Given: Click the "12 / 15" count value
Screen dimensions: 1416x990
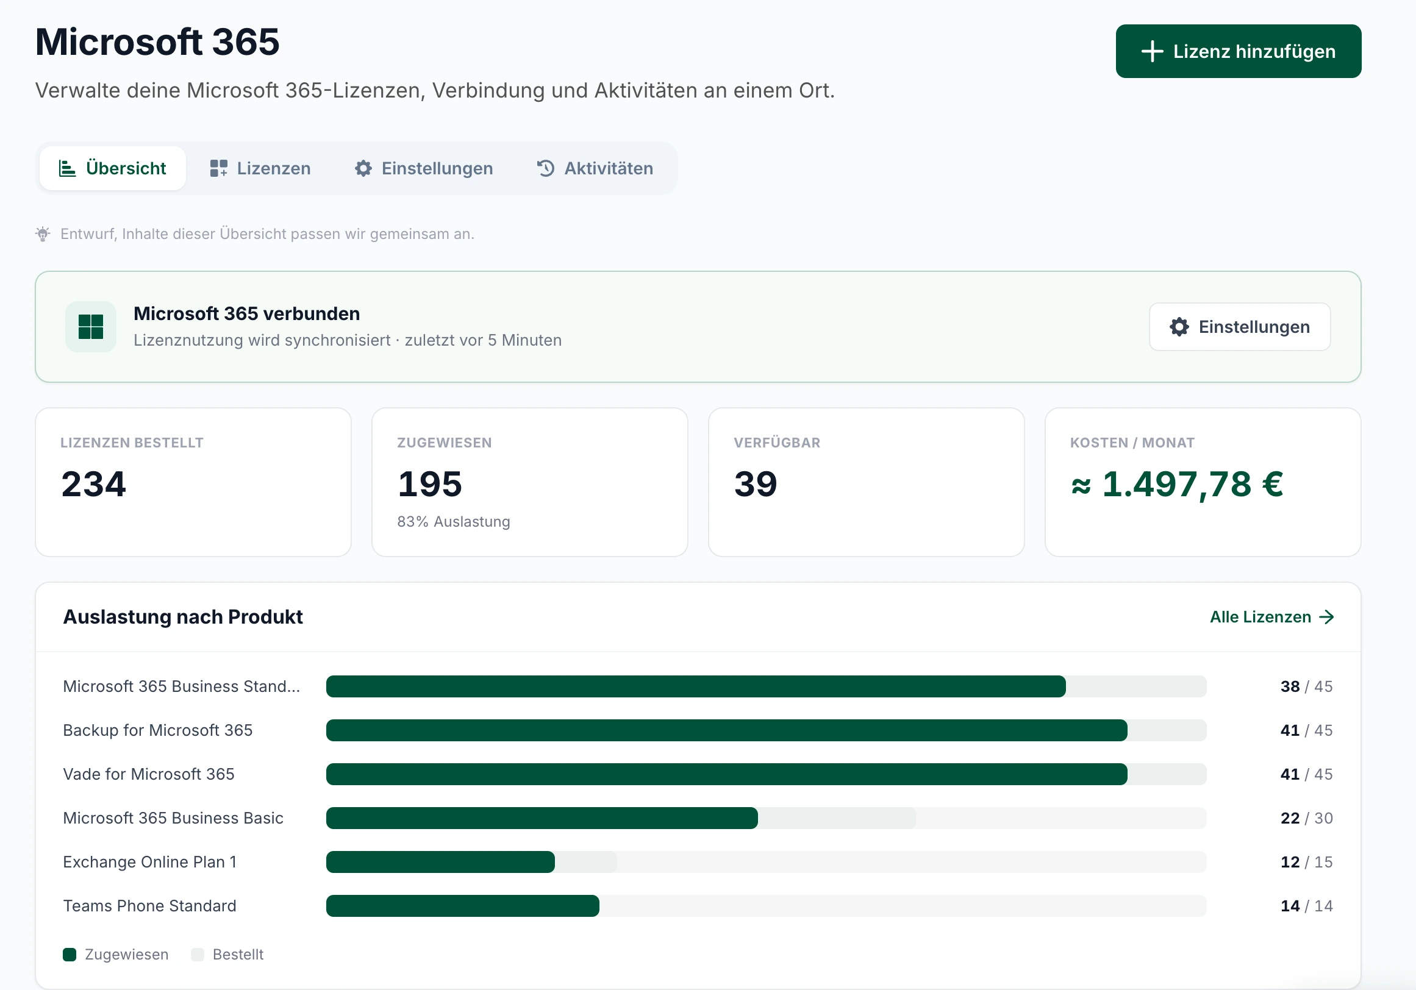Looking at the screenshot, I should [x=1306, y=862].
